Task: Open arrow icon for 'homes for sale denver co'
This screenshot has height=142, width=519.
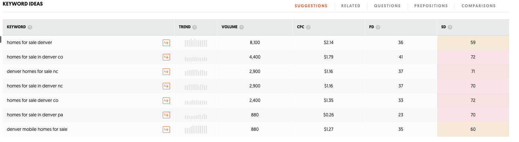Action: 166,101
